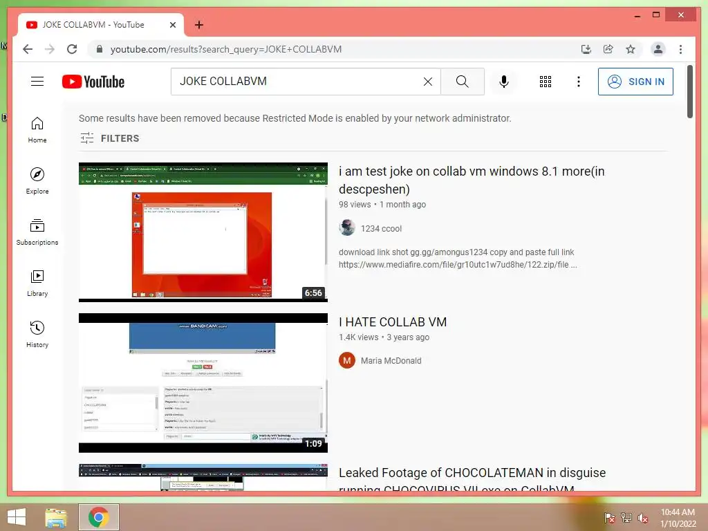Click '98 views • 1 month ago' text
708x531 pixels.
click(382, 205)
